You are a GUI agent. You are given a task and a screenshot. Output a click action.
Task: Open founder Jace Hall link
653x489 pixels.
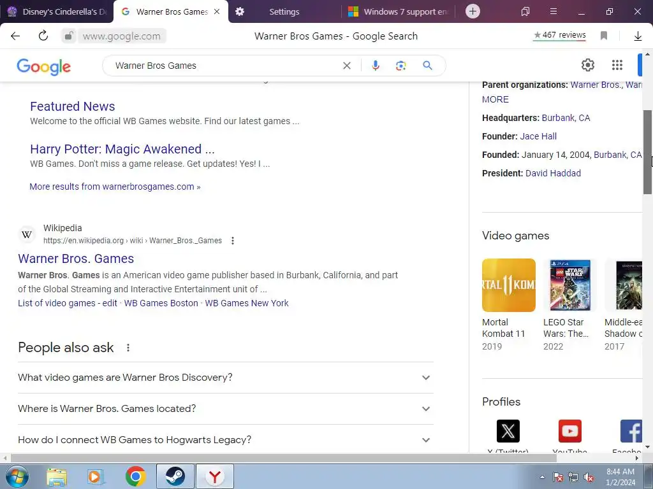click(538, 136)
